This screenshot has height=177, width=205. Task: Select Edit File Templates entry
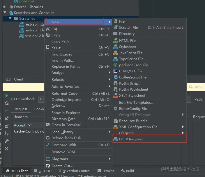click(x=149, y=103)
